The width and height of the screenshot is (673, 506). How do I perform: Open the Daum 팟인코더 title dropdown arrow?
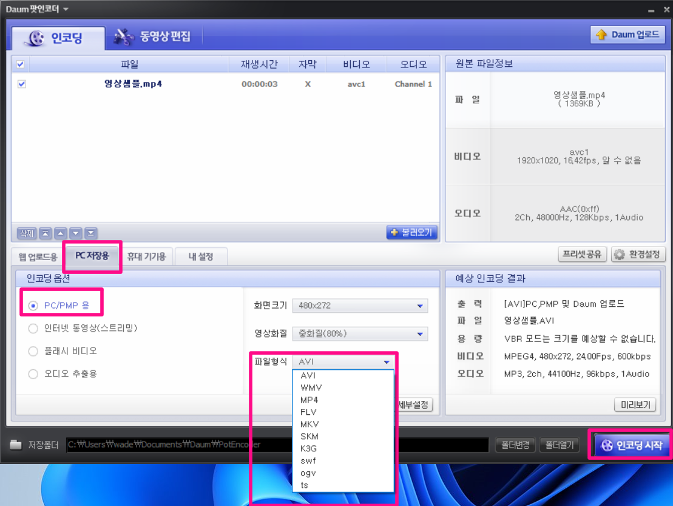[66, 9]
